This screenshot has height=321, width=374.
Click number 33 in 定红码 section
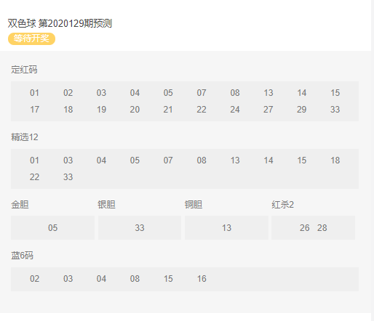coord(335,110)
